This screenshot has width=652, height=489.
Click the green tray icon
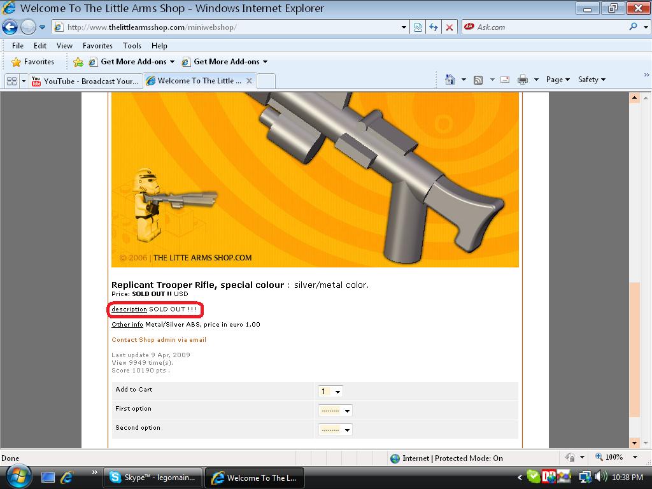tap(534, 476)
